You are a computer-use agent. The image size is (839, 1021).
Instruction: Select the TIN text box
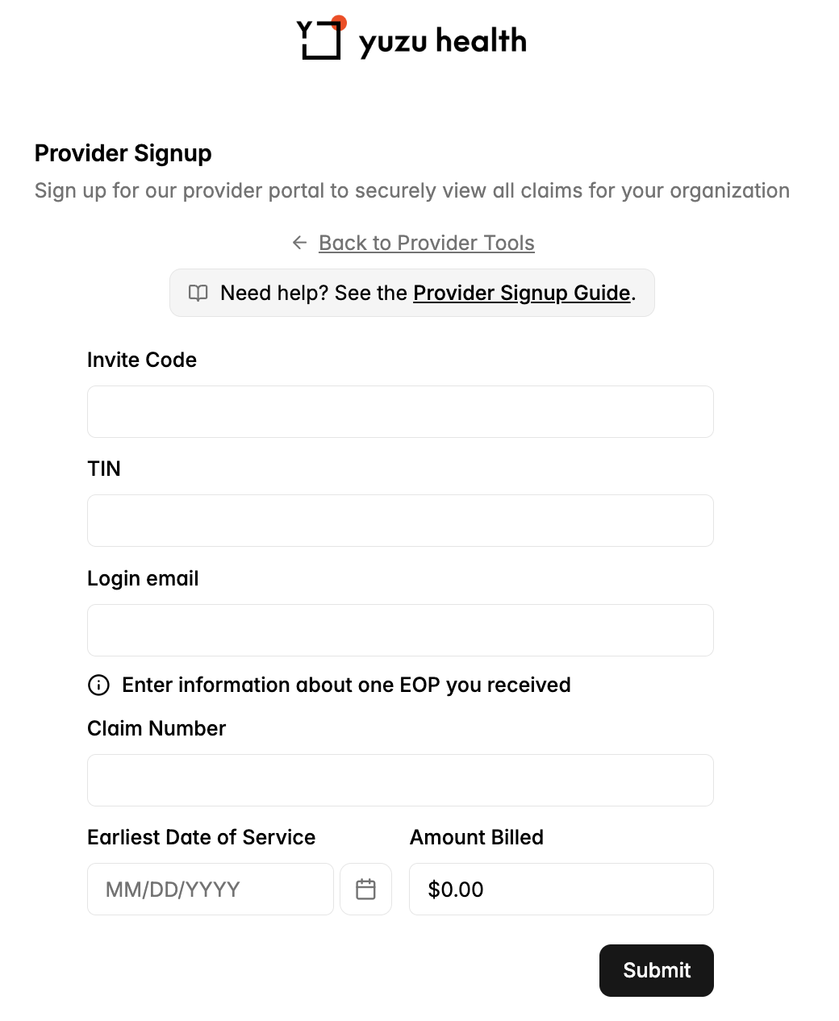pos(400,520)
